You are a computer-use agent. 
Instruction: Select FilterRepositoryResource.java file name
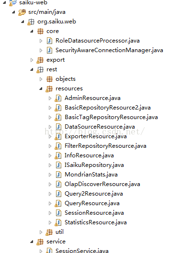[105, 146]
